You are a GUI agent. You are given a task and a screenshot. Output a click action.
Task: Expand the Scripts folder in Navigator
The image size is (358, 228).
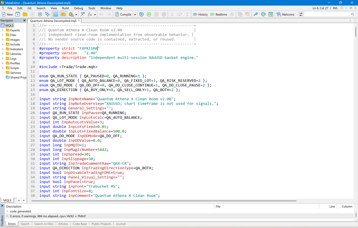[3, 68]
